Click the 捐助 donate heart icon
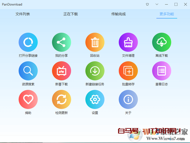The image size is (190, 143). click(x=28, y=100)
